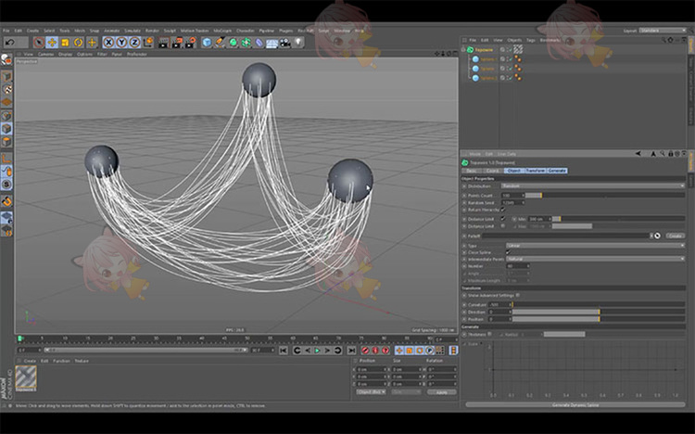Image resolution: width=695 pixels, height=434 pixels.
Task: Adjust the Curvature slider
Action: [599, 304]
